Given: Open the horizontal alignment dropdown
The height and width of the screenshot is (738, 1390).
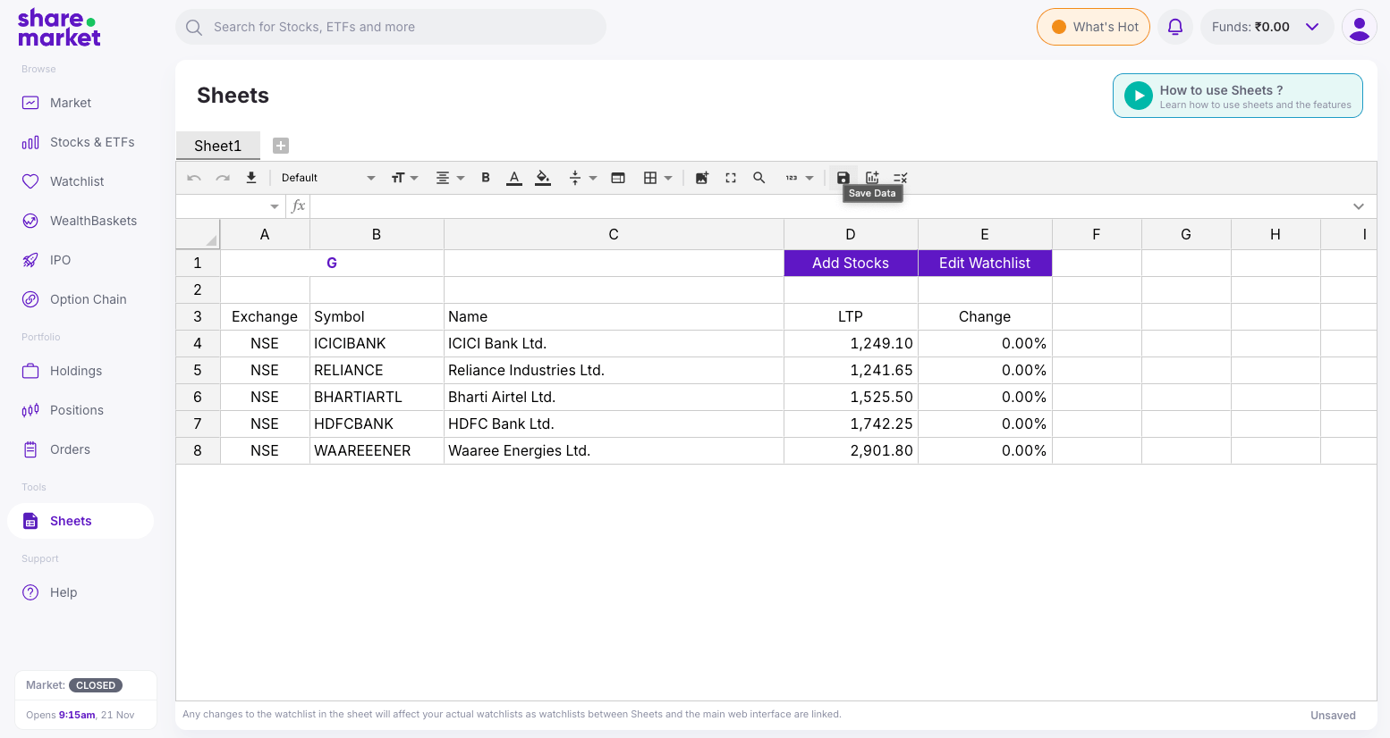Looking at the screenshot, I should pyautogui.click(x=450, y=178).
